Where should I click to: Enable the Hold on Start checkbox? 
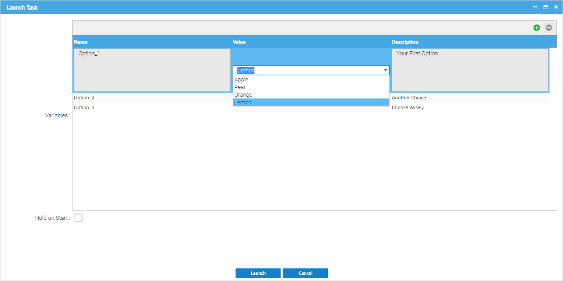point(78,218)
